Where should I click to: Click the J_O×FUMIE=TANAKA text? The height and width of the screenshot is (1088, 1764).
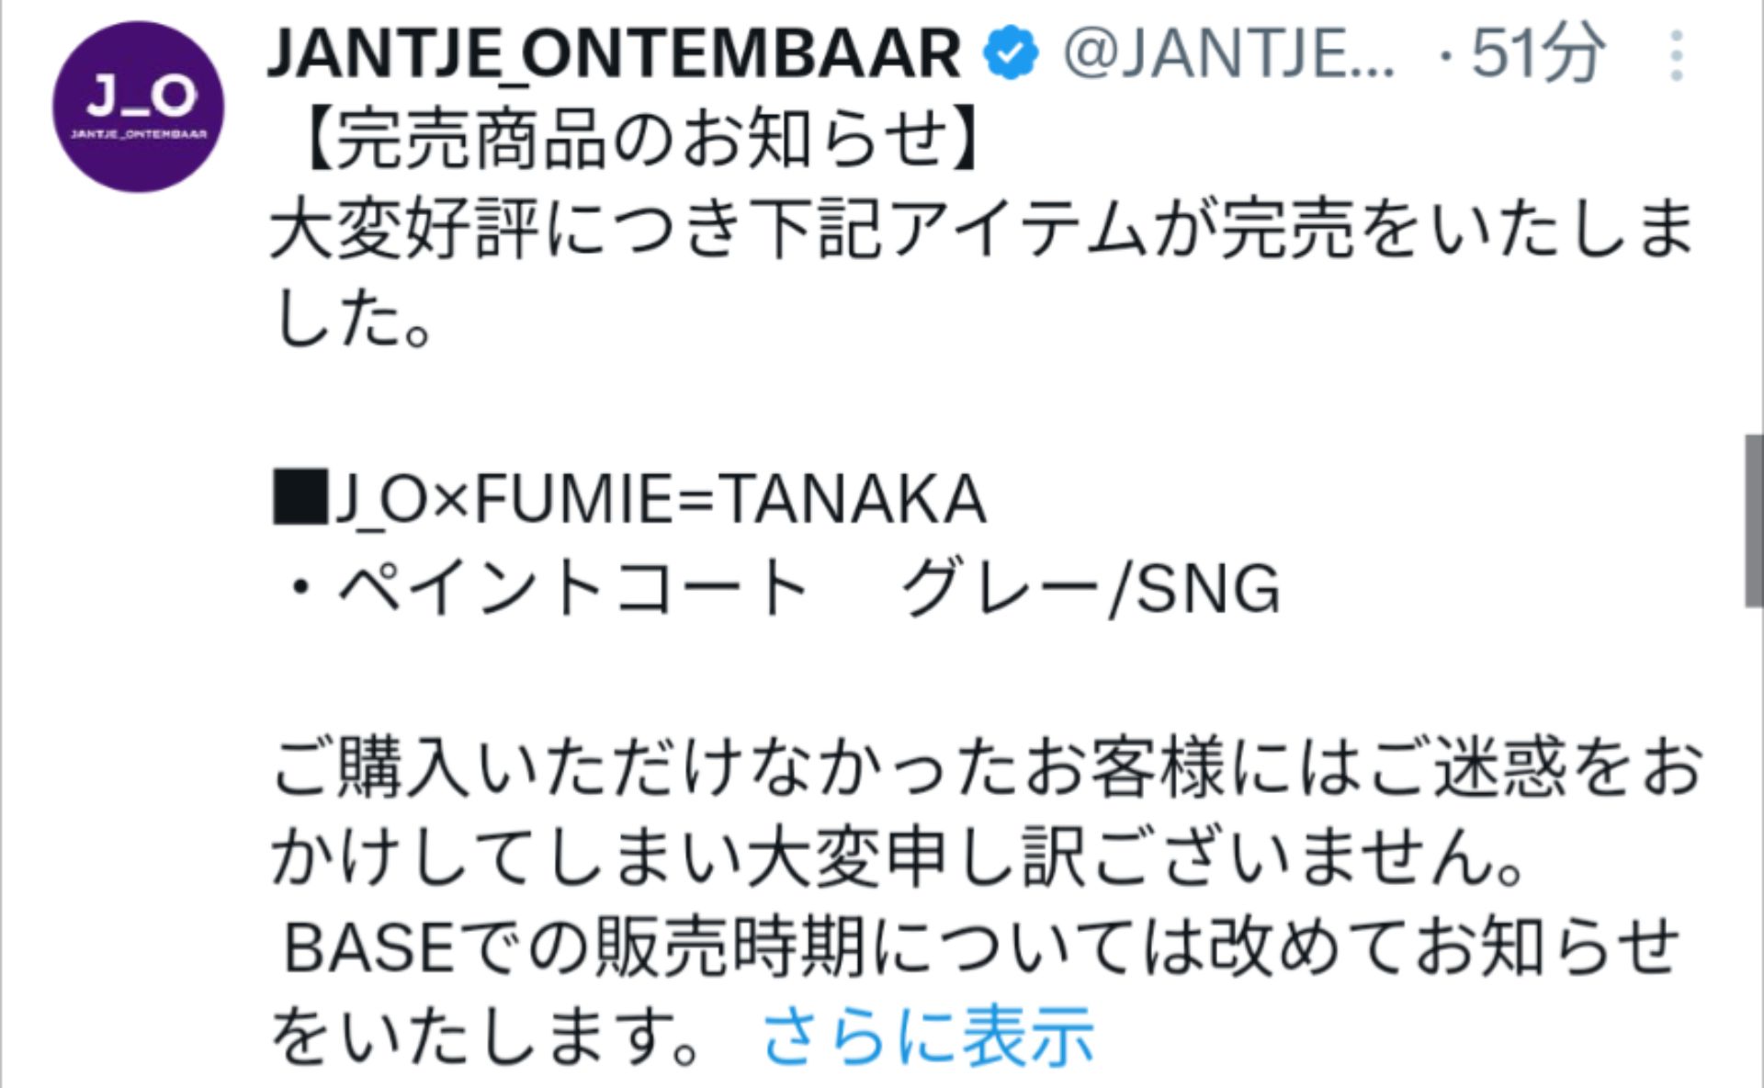click(660, 499)
